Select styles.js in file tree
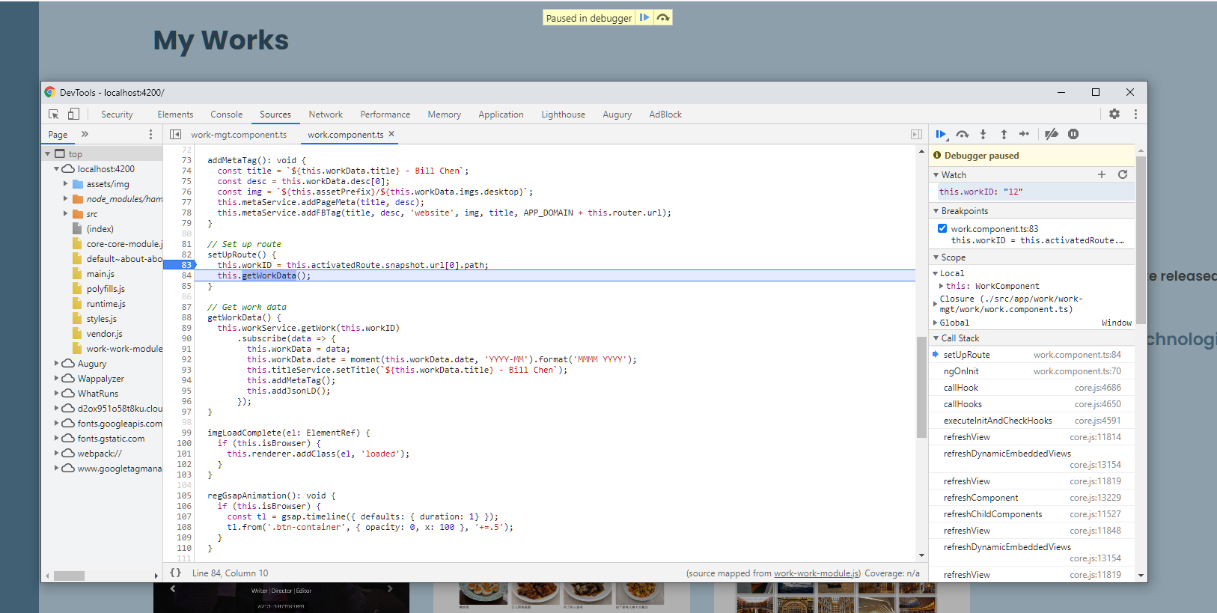The width and height of the screenshot is (1217, 613). 101,319
